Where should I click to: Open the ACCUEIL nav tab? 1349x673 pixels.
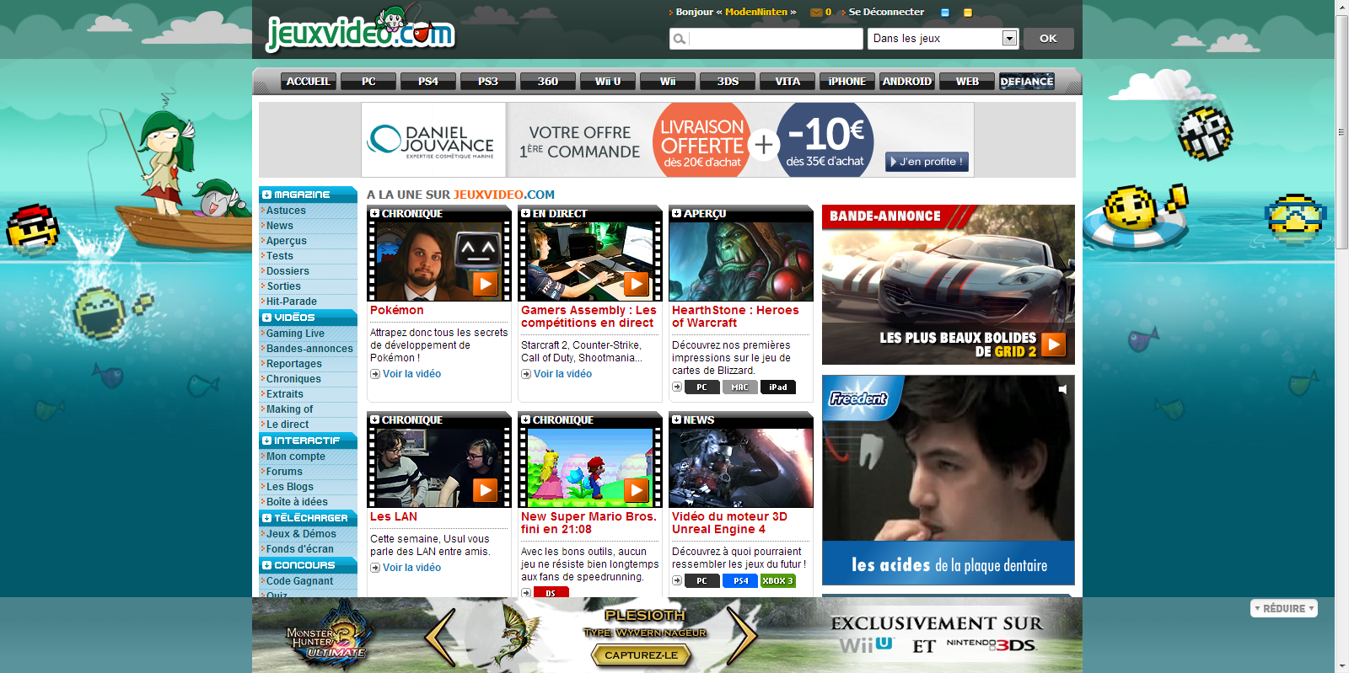309,82
